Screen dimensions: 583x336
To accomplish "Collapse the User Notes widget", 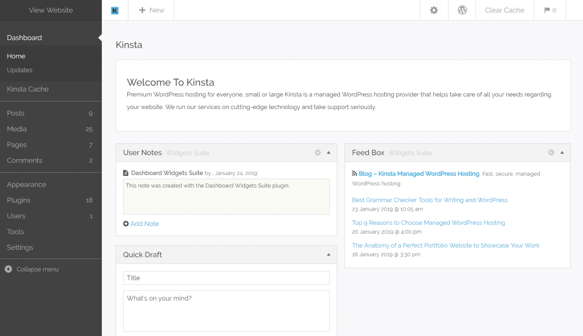I will click(329, 153).
